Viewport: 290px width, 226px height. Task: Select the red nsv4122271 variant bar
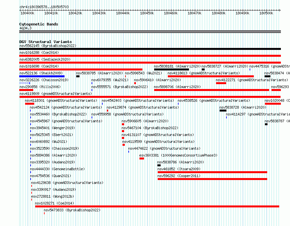point(221,83)
